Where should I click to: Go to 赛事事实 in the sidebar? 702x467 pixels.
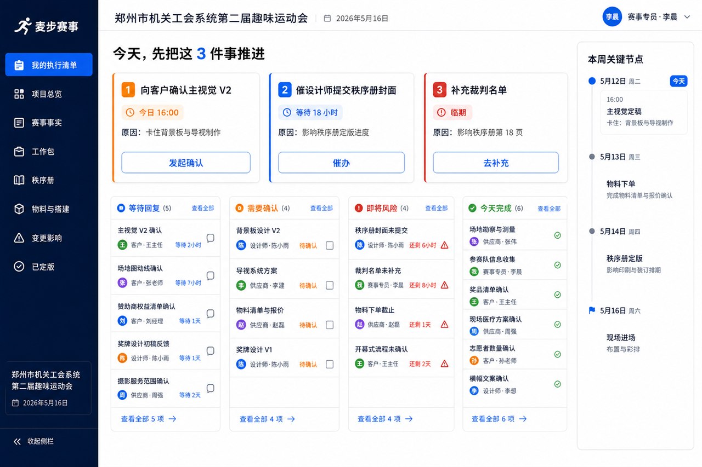49,123
